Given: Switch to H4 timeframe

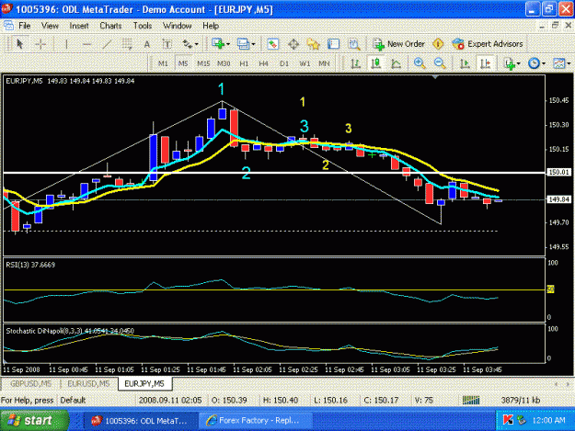Looking at the screenshot, I should [264, 63].
